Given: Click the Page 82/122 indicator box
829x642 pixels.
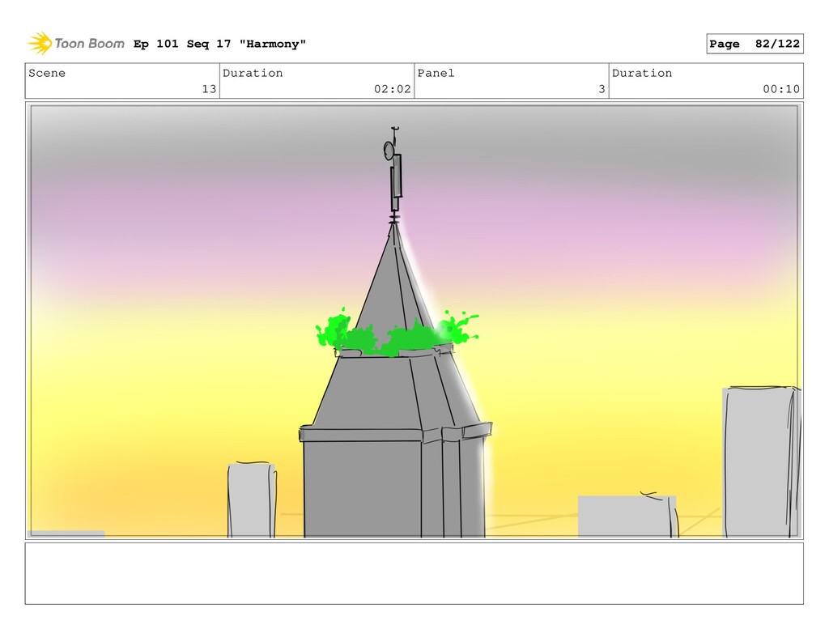Looking at the screenshot, I should coord(754,44).
